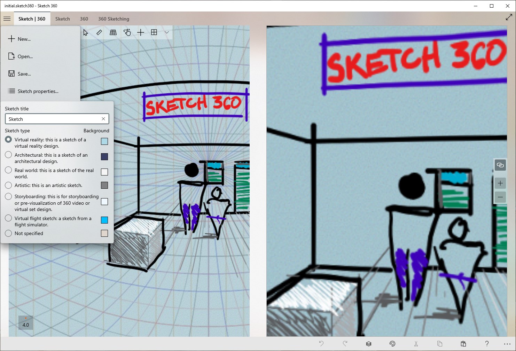Open the hamburger navigation menu
Image resolution: width=516 pixels, height=351 pixels.
point(7,18)
